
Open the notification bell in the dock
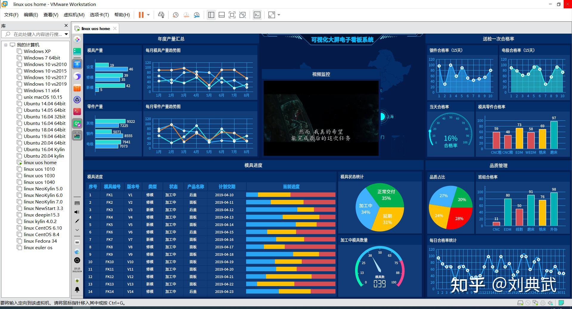[77, 290]
